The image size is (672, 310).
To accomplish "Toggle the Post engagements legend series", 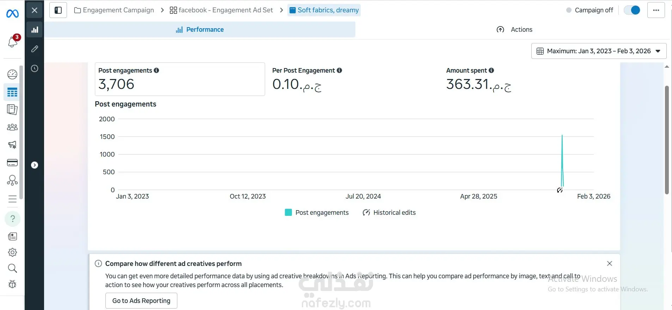I will pos(317,213).
